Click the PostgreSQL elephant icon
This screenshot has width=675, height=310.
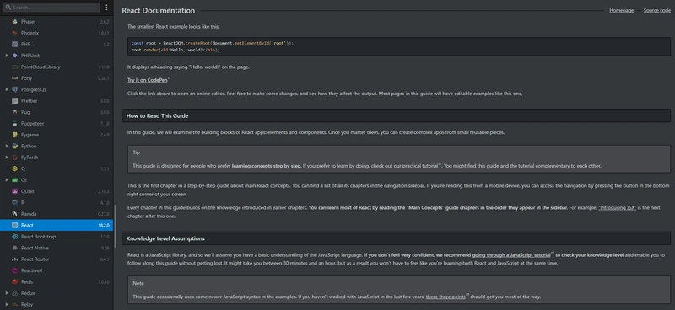click(x=14, y=89)
